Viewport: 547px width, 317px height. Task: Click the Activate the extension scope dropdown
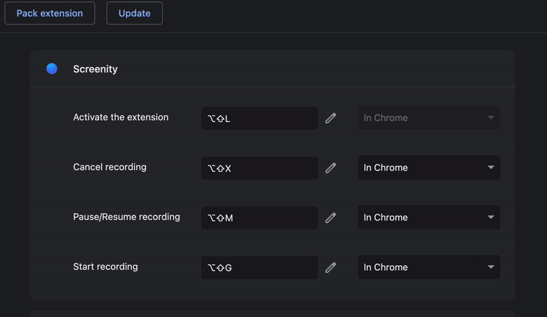(x=429, y=118)
